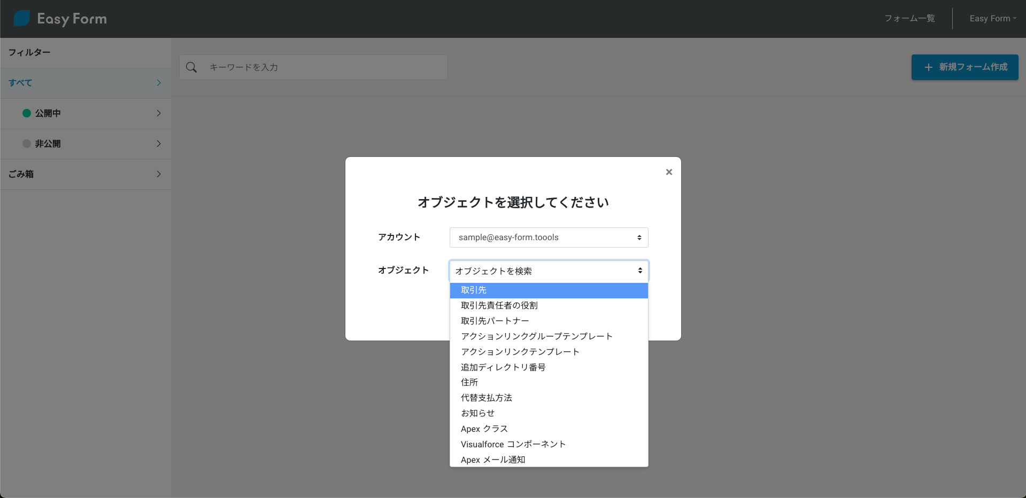Screen dimensions: 1026x498
Task: Open the フォーム一覧 link
Action: point(909,19)
